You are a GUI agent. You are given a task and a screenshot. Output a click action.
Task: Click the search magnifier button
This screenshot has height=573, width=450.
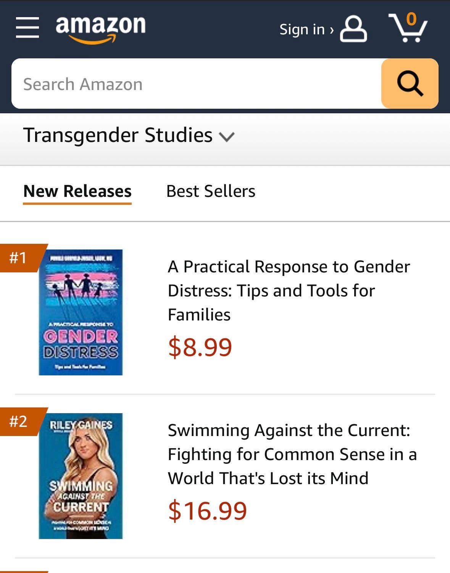(410, 83)
